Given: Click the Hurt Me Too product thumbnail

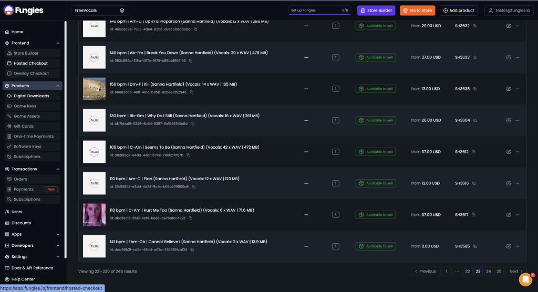Looking at the screenshot, I should pos(95,215).
